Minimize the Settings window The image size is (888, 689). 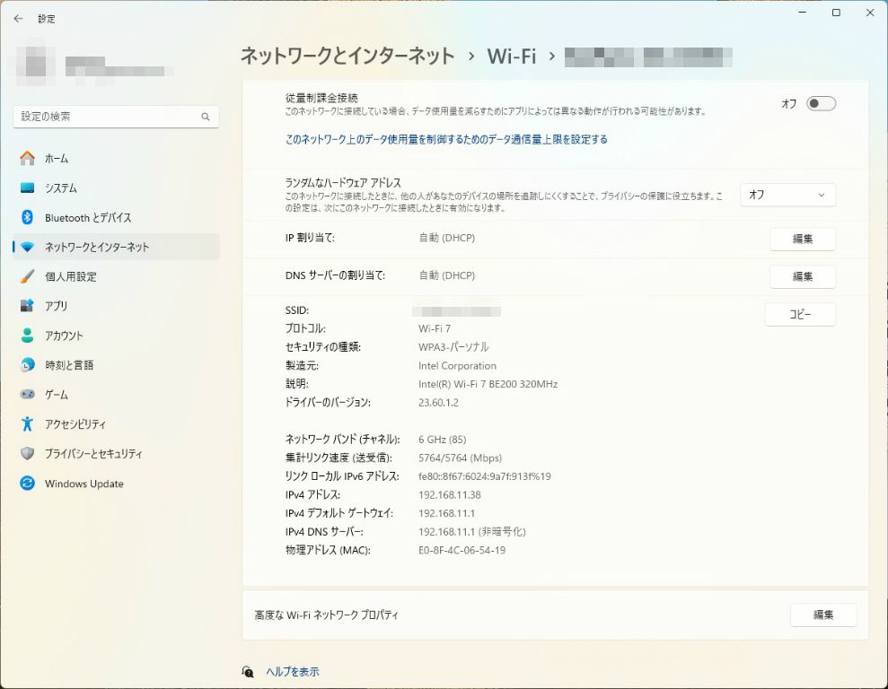[x=802, y=13]
